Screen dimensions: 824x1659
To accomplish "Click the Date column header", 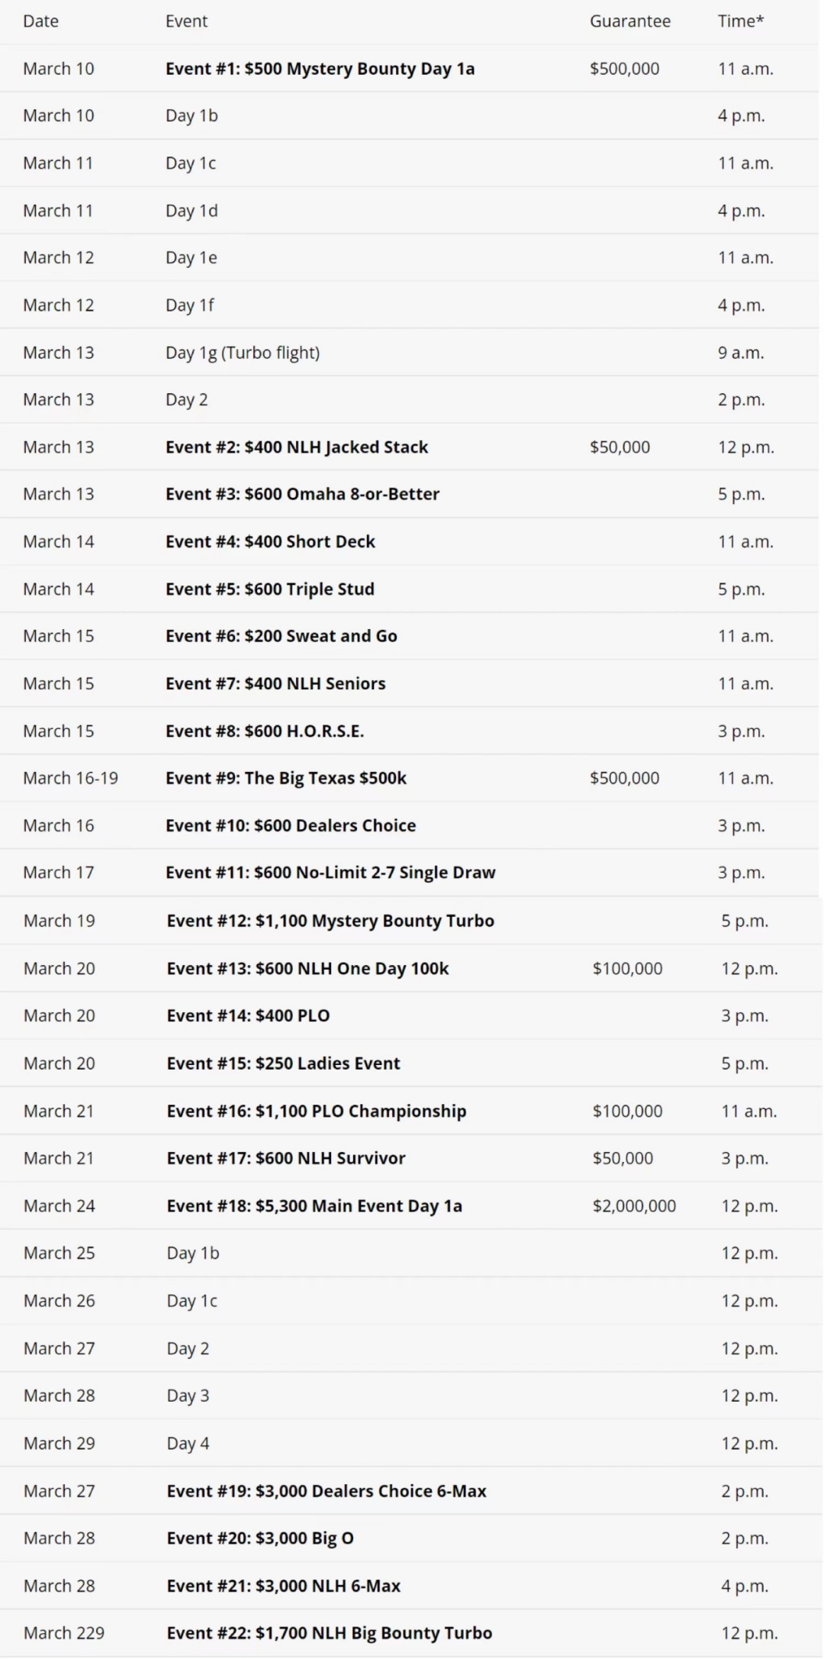I will [x=40, y=21].
